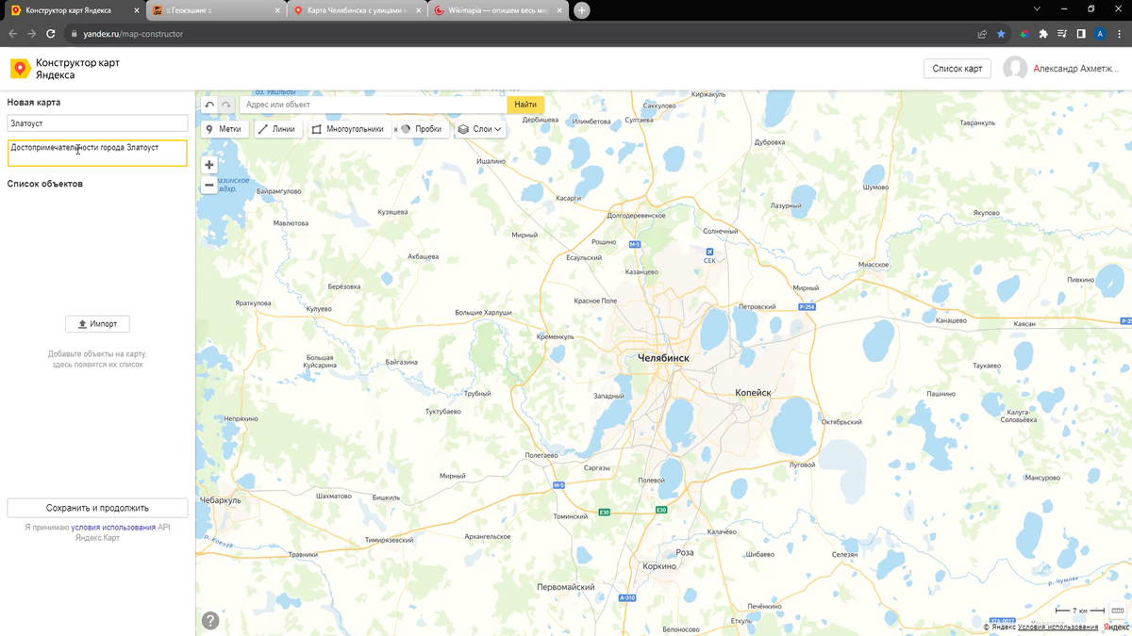Click the site lock security icon
The image size is (1132, 636).
click(x=73, y=34)
